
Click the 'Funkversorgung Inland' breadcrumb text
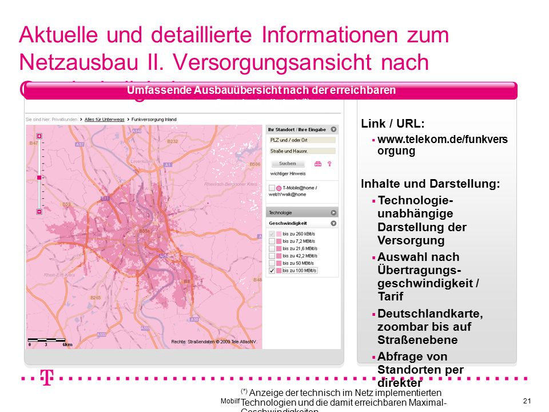(x=154, y=120)
